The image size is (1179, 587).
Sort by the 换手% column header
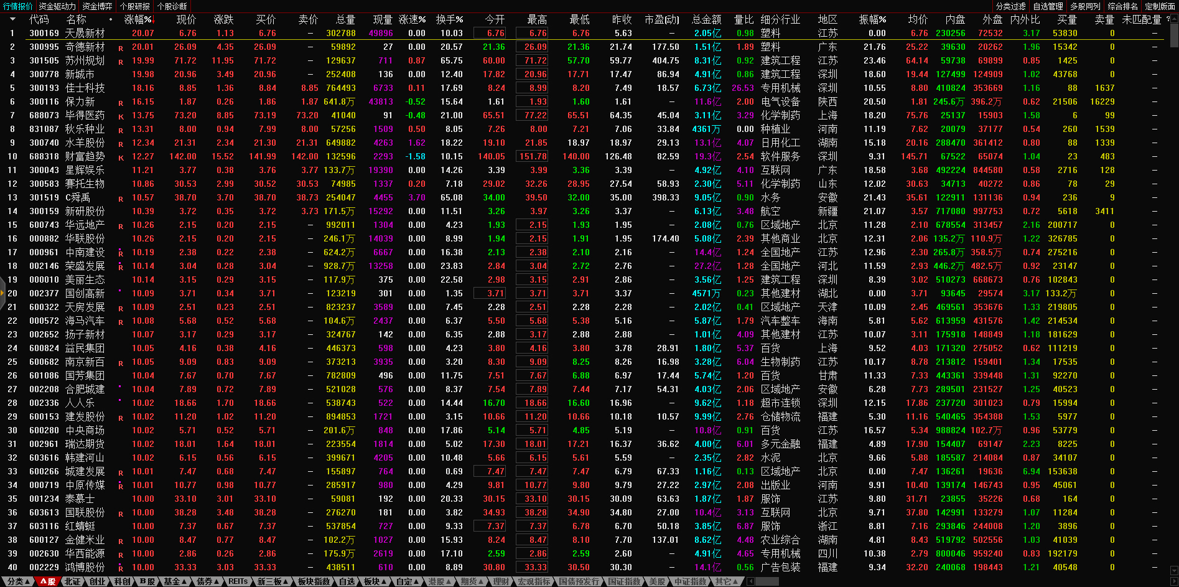449,19
